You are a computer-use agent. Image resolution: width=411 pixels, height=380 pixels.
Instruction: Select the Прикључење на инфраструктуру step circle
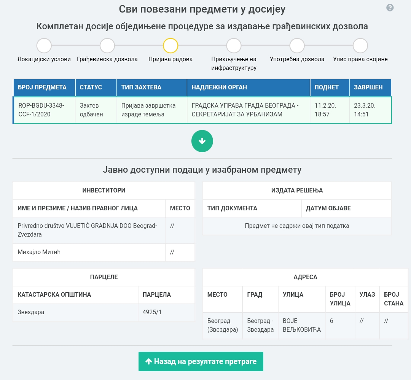click(x=234, y=46)
